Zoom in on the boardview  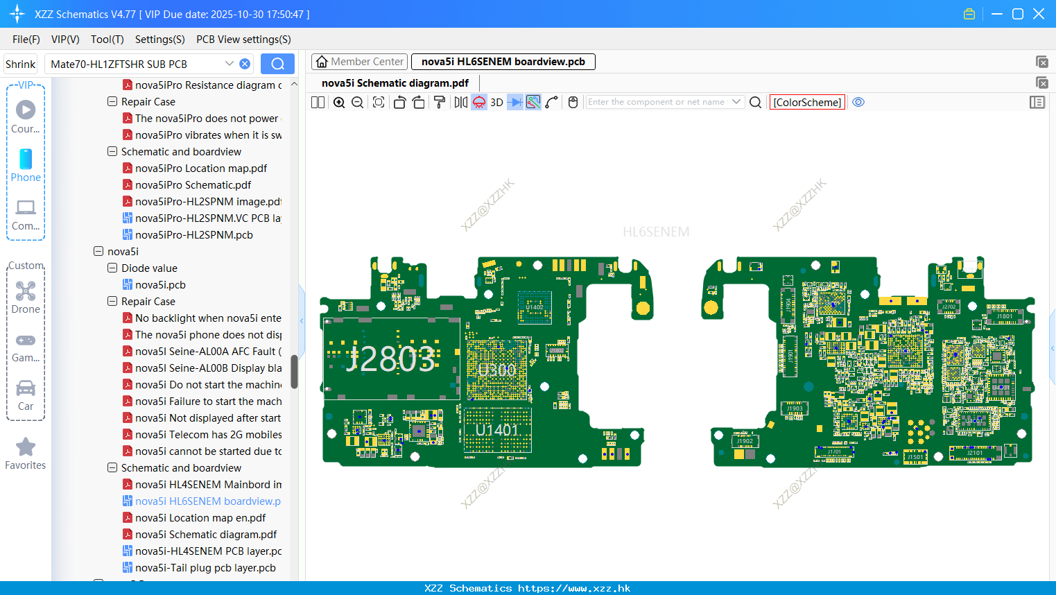(x=339, y=102)
